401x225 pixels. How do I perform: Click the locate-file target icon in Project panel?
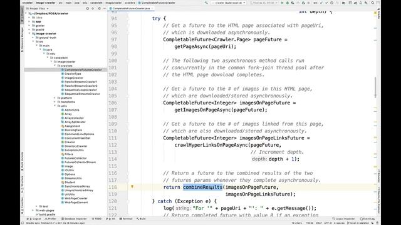click(88, 8)
